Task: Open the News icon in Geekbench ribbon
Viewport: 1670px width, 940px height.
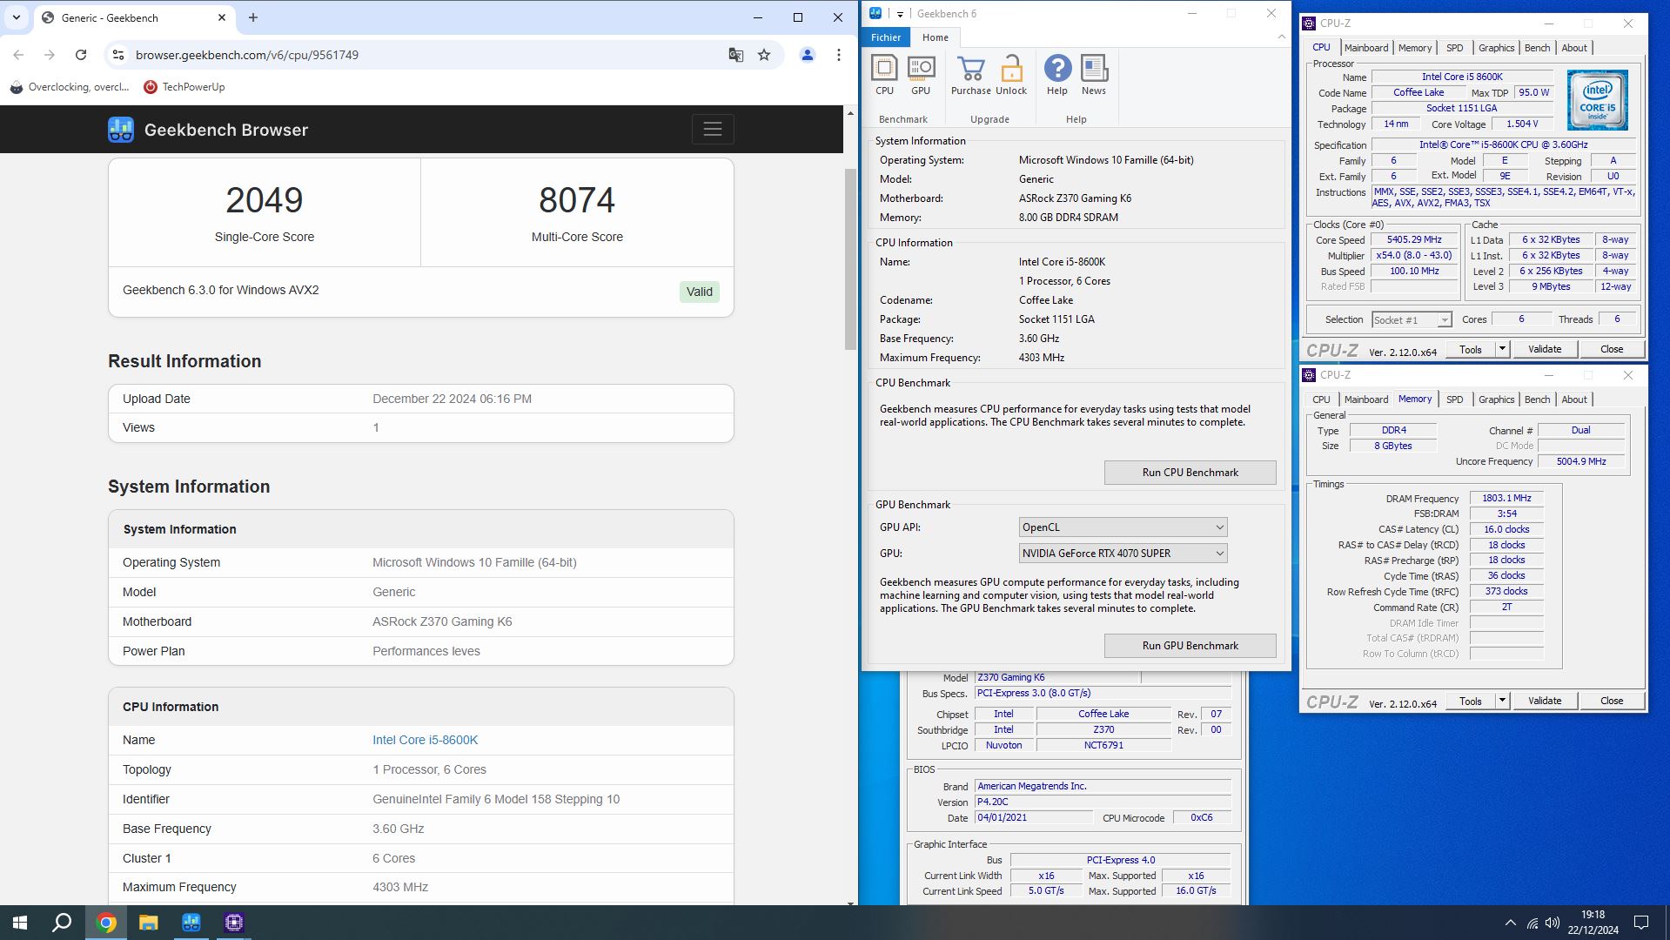Action: [x=1094, y=75]
